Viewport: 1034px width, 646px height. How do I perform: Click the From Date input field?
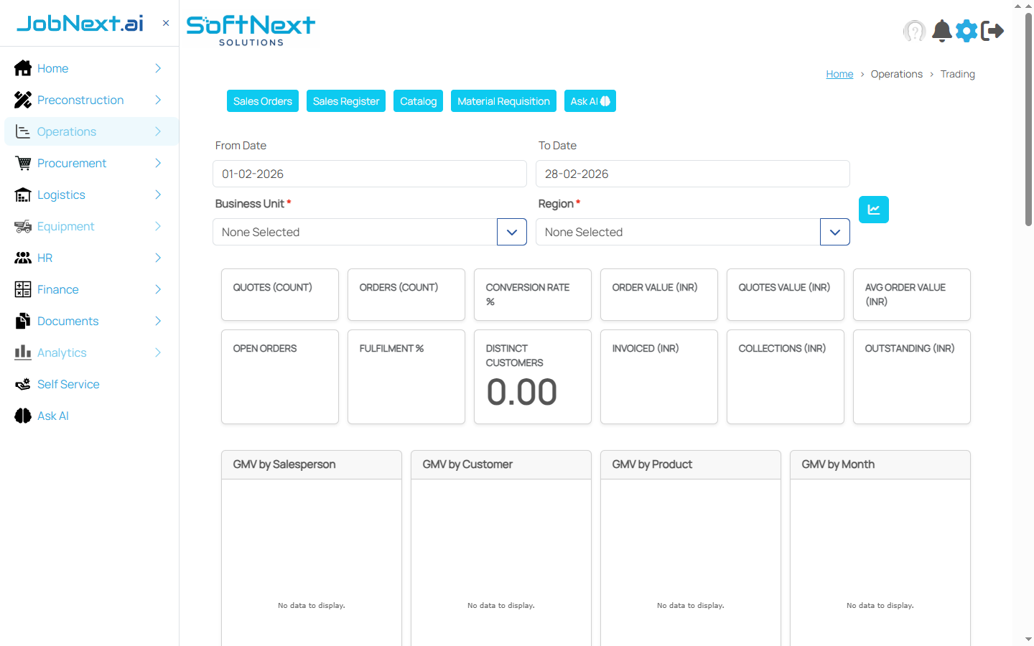[369, 174]
